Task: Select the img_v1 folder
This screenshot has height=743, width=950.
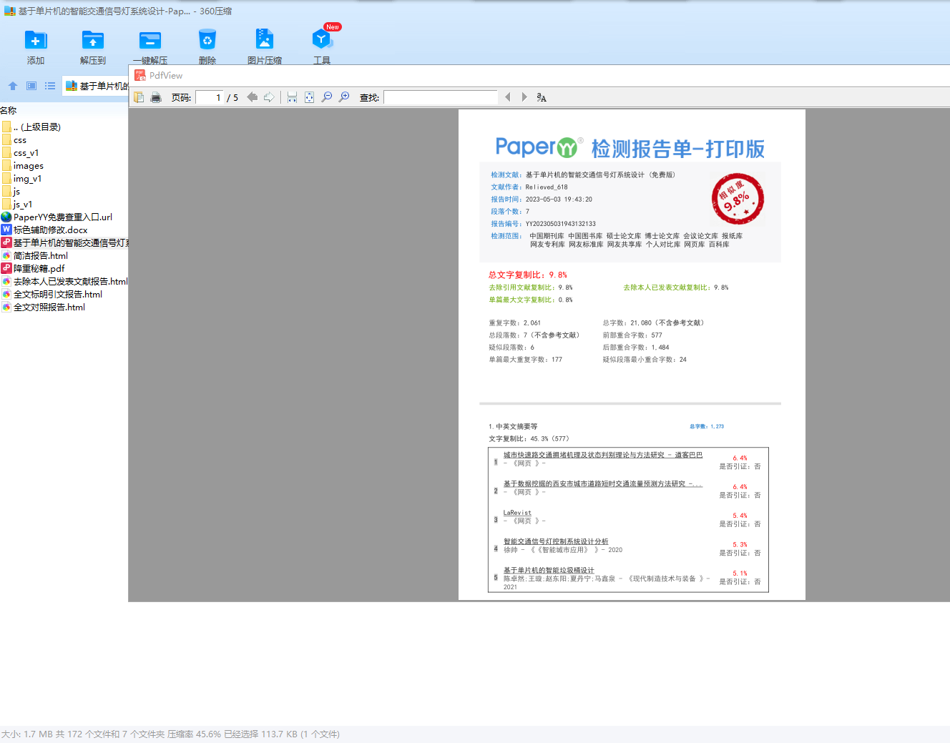Action: tap(21, 178)
